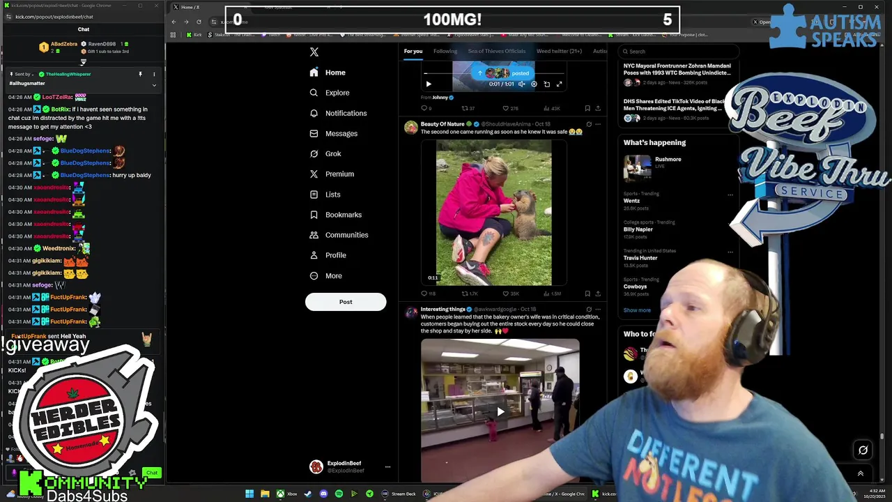Open the Travis Hunter trending topic
892x502 pixels.
(640, 258)
